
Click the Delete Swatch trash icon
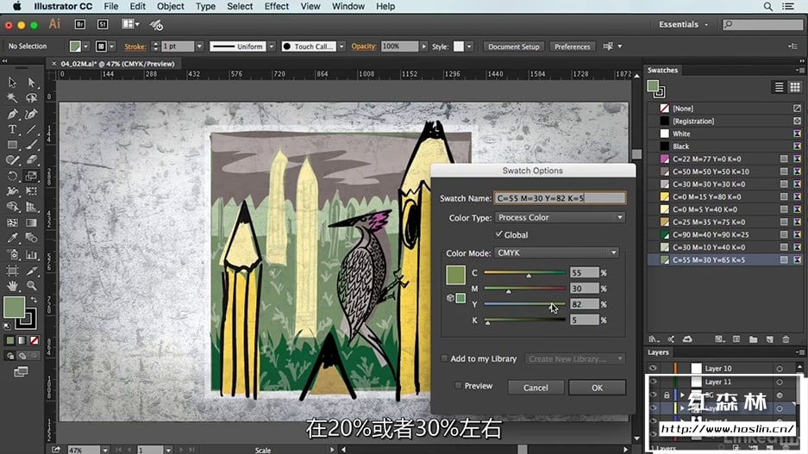click(786, 339)
